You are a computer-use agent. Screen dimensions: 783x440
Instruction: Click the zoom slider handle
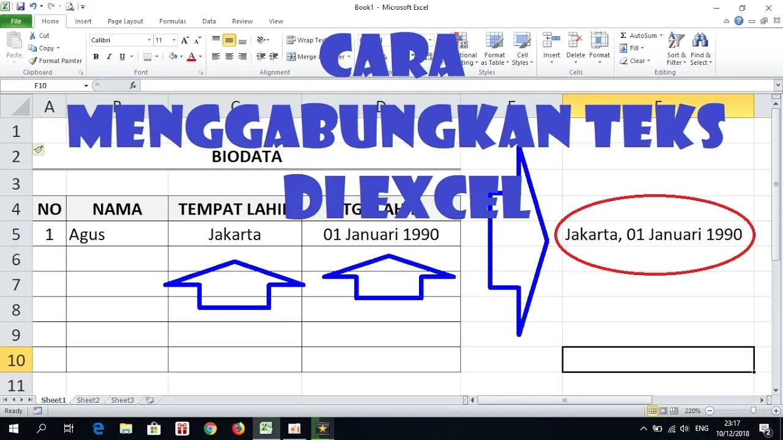pos(753,411)
